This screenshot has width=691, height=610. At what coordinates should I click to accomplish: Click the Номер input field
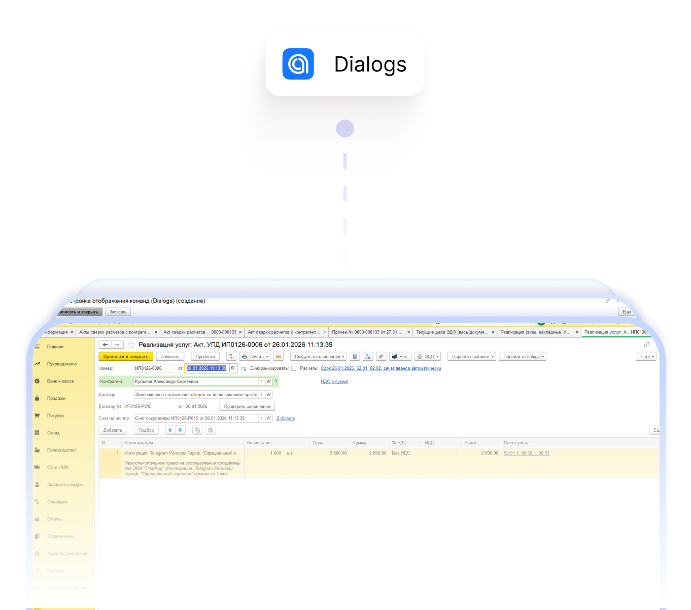point(153,368)
